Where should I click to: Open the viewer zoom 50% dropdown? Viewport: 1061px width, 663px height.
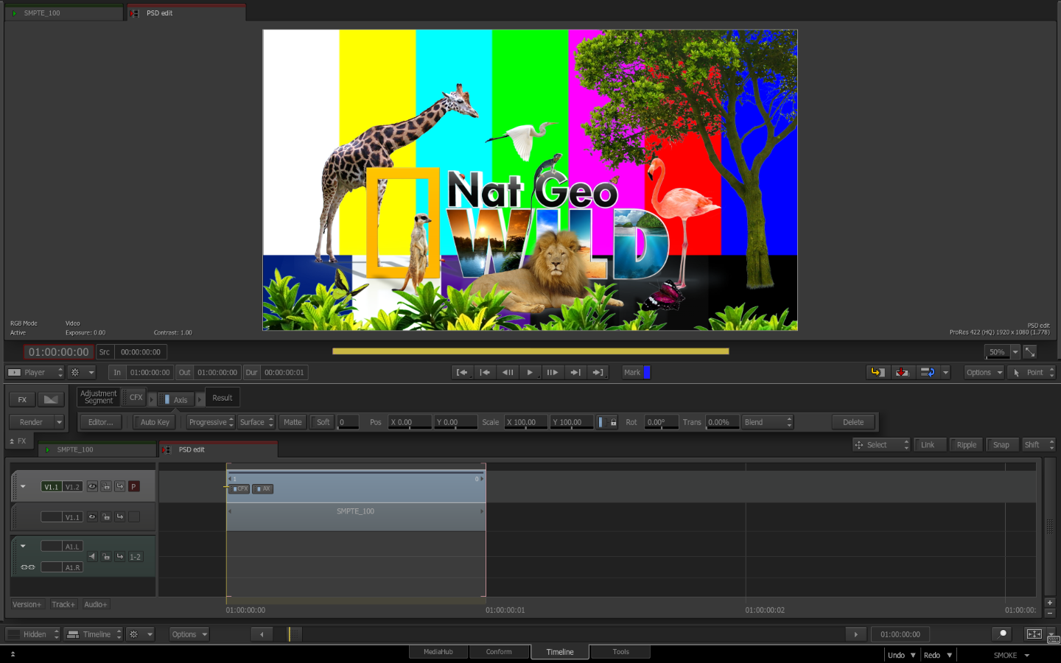click(x=1015, y=352)
